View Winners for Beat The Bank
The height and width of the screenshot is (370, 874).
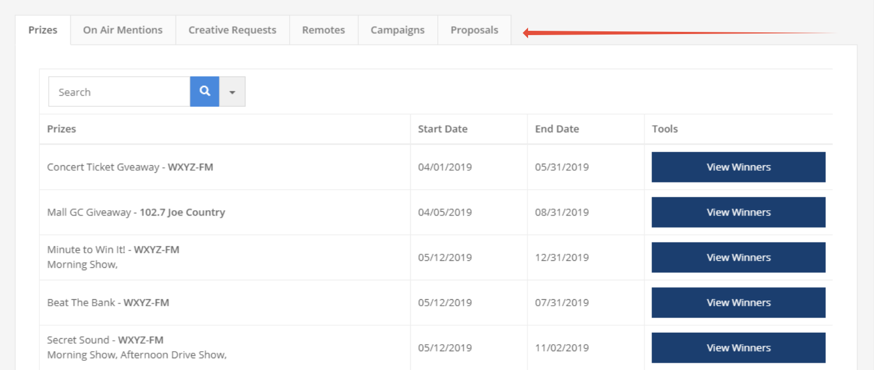click(738, 302)
